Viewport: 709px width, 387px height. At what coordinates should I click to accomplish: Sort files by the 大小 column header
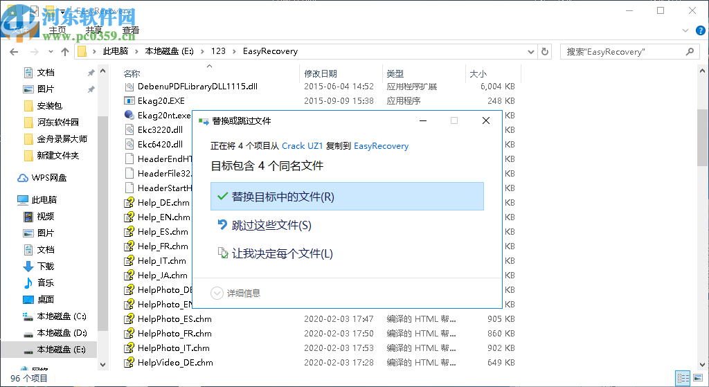(x=478, y=73)
